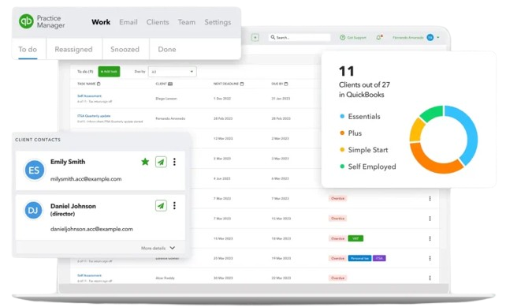Click the green VAT tag
The width and height of the screenshot is (506, 307).
pos(355,238)
